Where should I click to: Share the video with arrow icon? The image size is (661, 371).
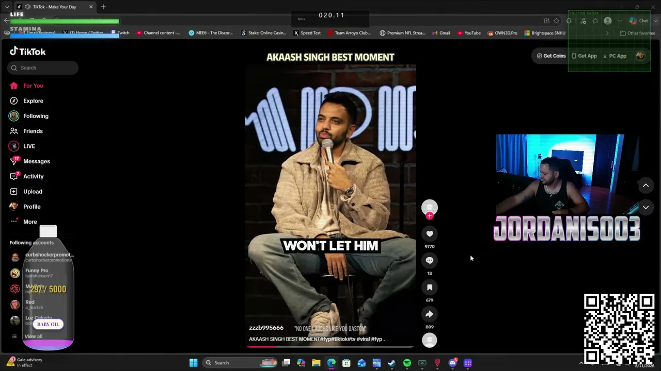pyautogui.click(x=430, y=314)
